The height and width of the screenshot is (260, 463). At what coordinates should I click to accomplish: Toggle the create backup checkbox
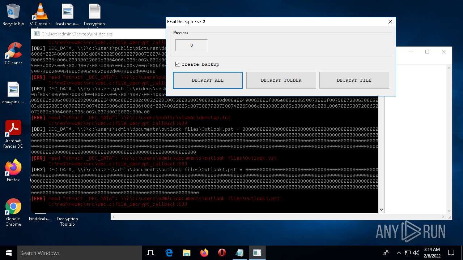(x=178, y=64)
